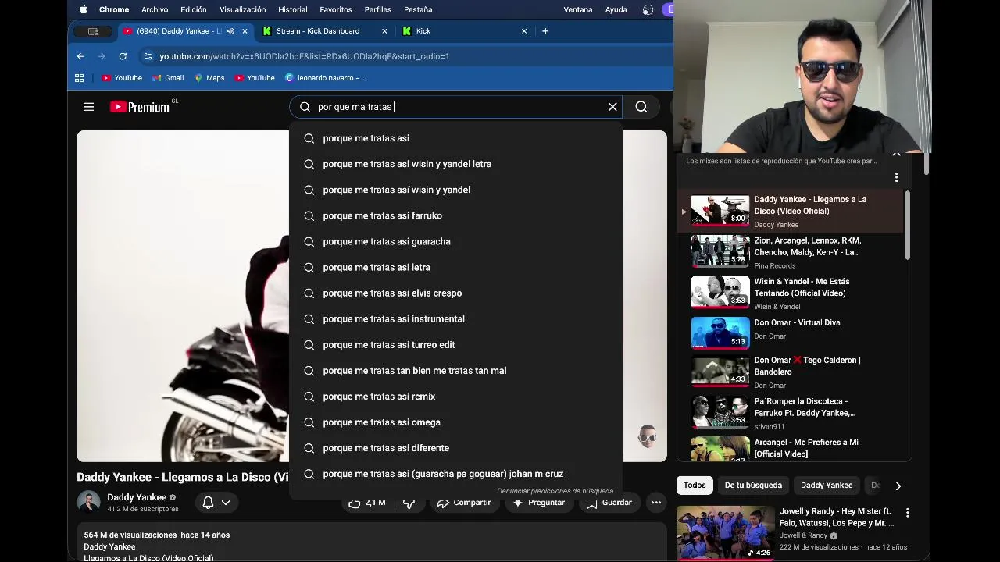Open the YouTube hamburger guide menu

(x=88, y=107)
